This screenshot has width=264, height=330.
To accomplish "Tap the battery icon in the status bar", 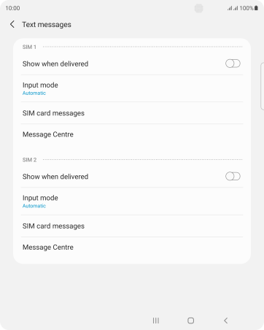I will tap(256, 8).
